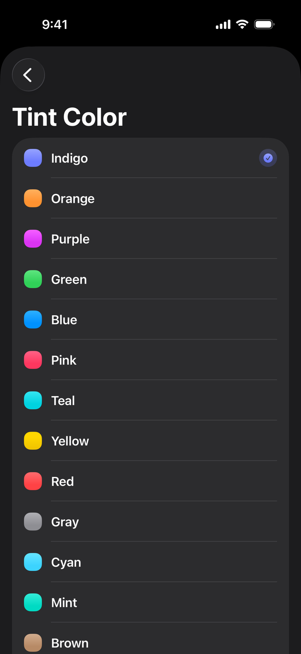
Task: Tap the Green option label
Action: click(69, 279)
